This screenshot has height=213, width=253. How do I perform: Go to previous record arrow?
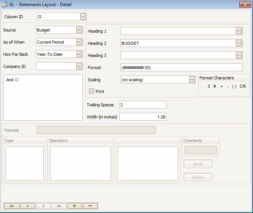coord(27,206)
